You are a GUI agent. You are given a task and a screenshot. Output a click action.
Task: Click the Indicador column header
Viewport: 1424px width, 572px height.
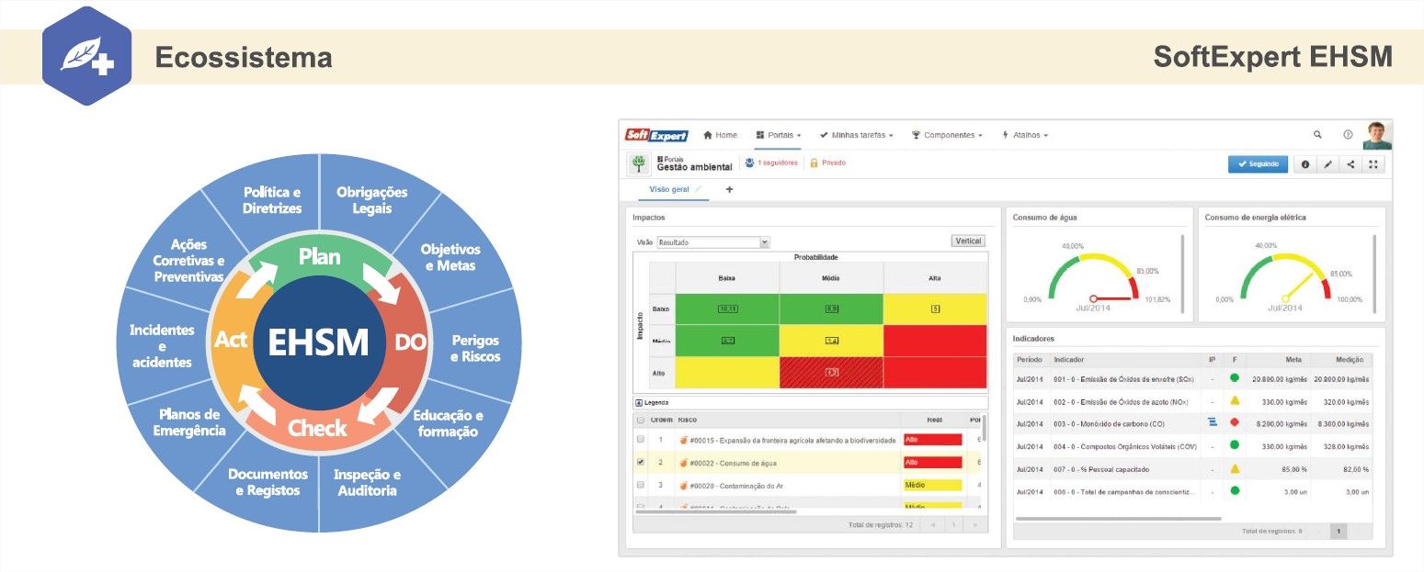coord(1071,360)
